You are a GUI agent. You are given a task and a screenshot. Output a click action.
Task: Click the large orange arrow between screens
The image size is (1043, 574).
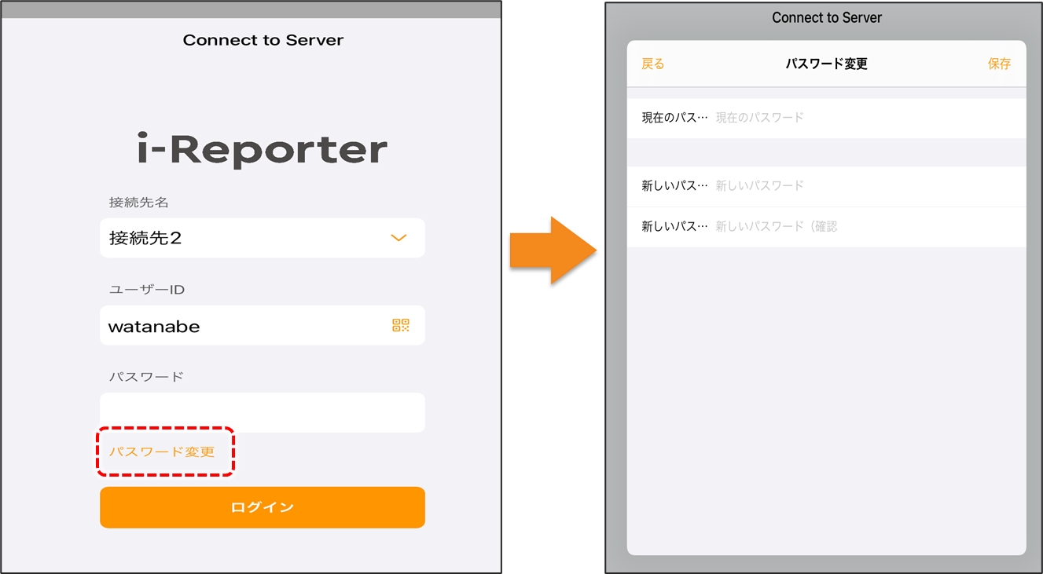click(x=552, y=250)
